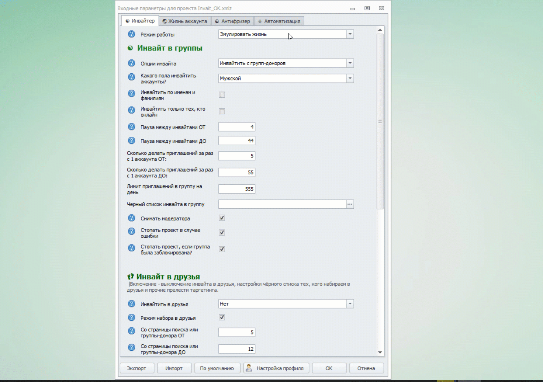Toggle Стопать проект в случае ошибки checkbox

click(x=222, y=233)
